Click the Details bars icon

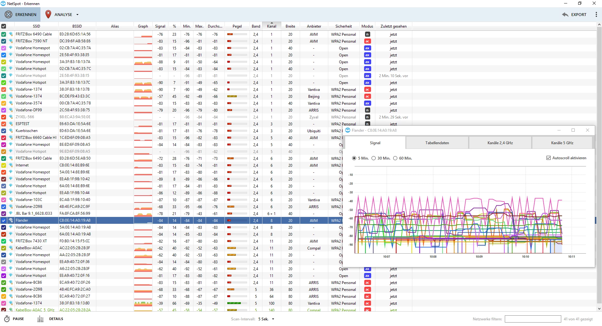[40, 319]
